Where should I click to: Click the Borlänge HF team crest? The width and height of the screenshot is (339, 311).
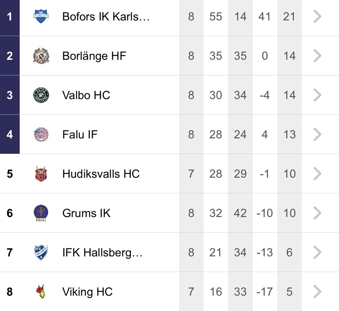pyautogui.click(x=41, y=56)
